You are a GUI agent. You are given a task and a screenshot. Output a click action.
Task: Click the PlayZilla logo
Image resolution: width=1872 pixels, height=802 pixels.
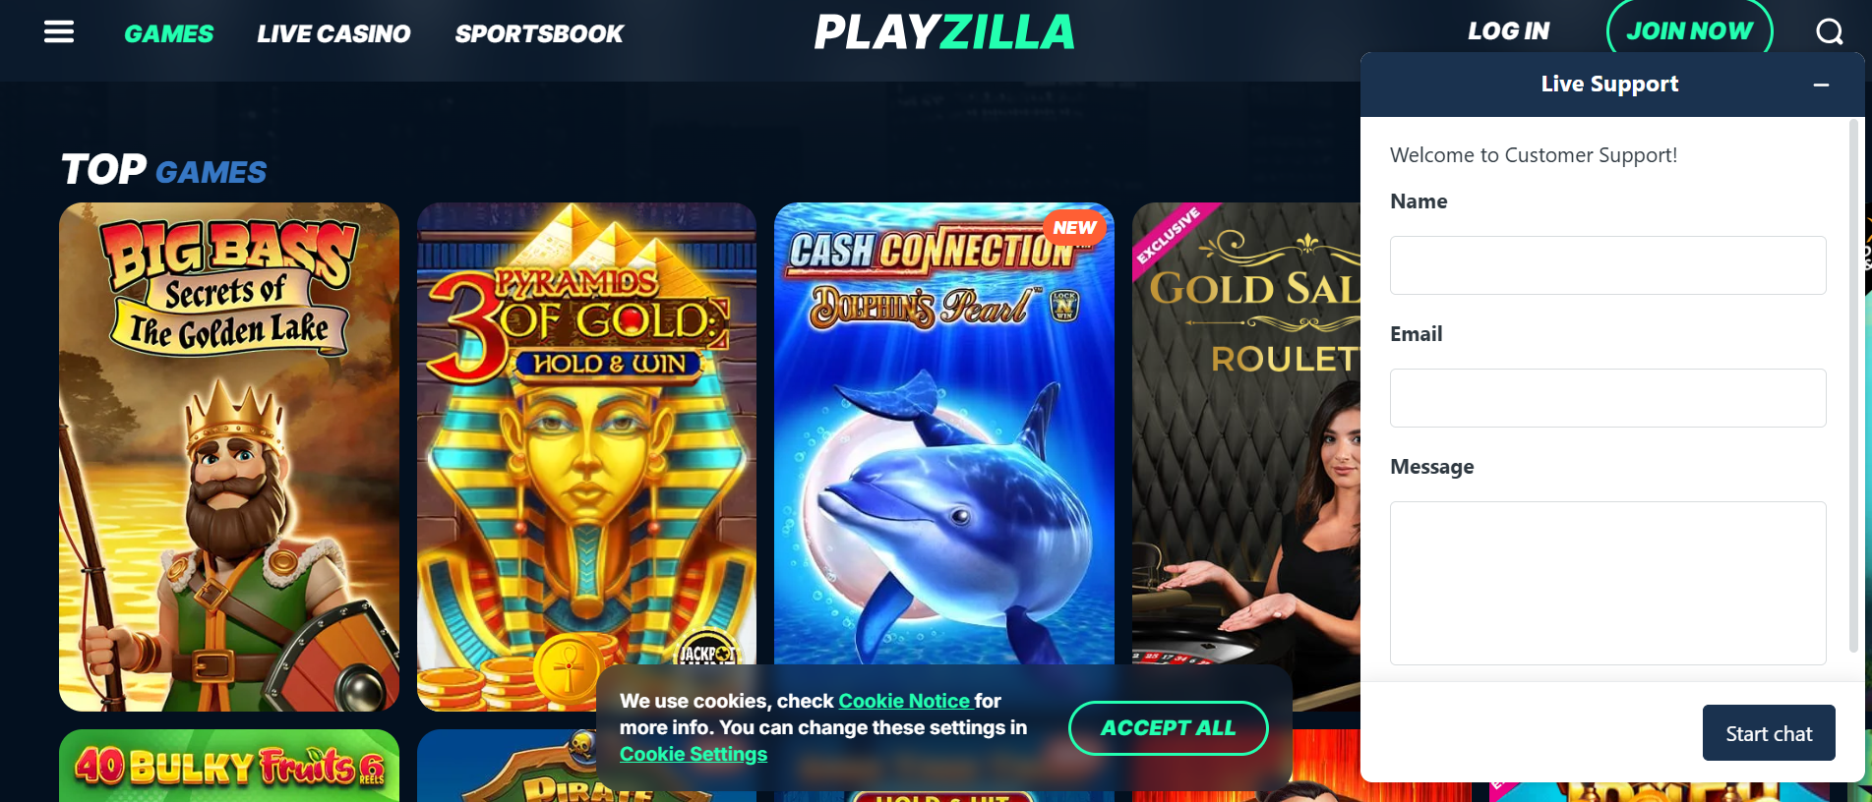[x=944, y=32]
